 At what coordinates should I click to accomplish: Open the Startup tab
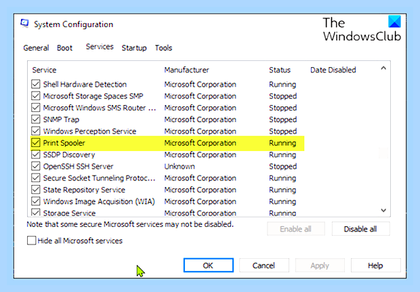134,48
